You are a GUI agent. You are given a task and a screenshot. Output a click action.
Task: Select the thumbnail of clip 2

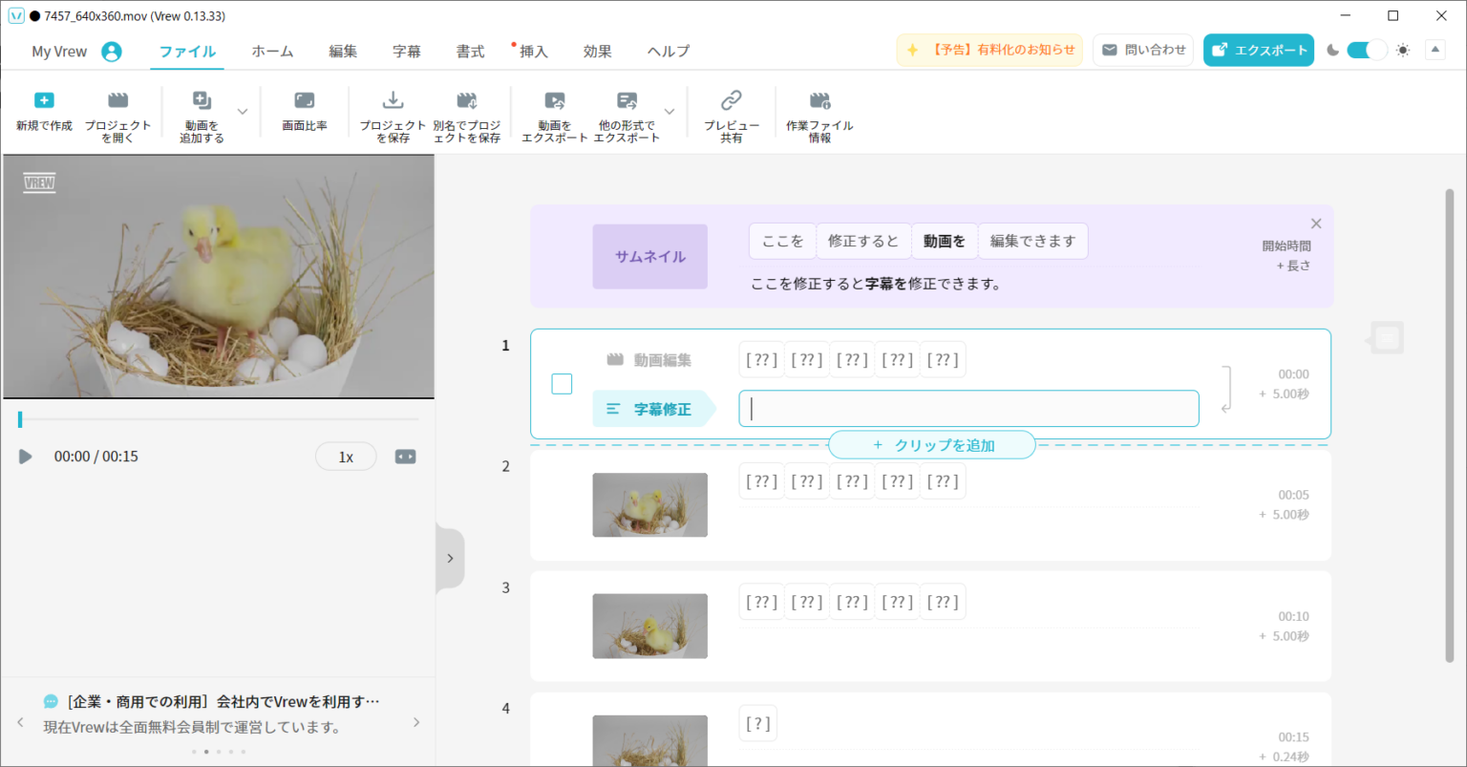650,504
